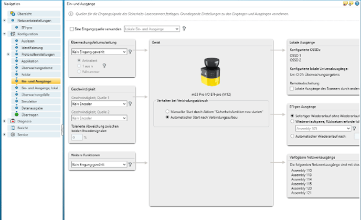Open the Überwachungsfallumschaltung input dropdown
This screenshot has height=220, width=361.
[99, 52]
